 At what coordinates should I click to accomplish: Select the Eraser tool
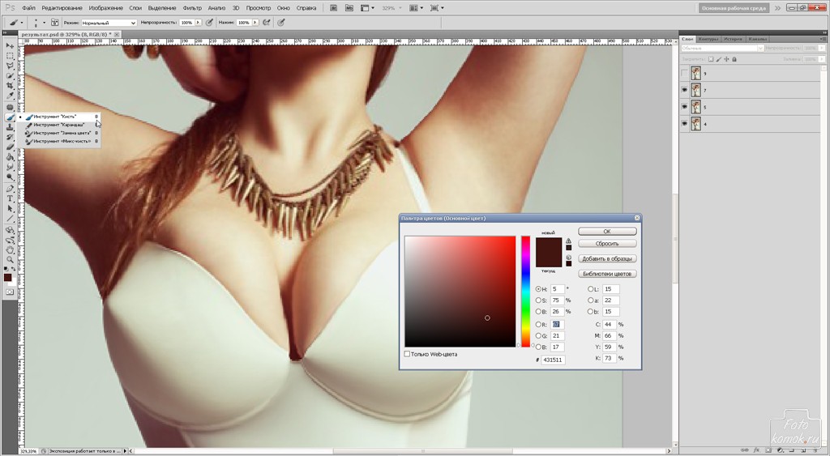point(10,147)
